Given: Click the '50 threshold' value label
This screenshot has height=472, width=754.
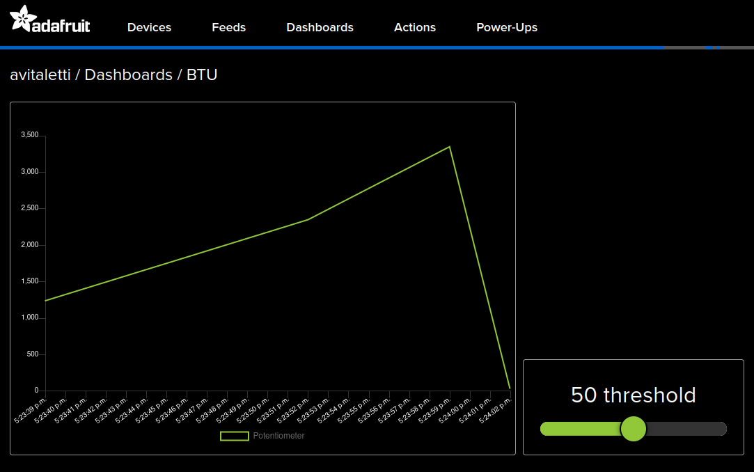Looking at the screenshot, I should 633,395.
